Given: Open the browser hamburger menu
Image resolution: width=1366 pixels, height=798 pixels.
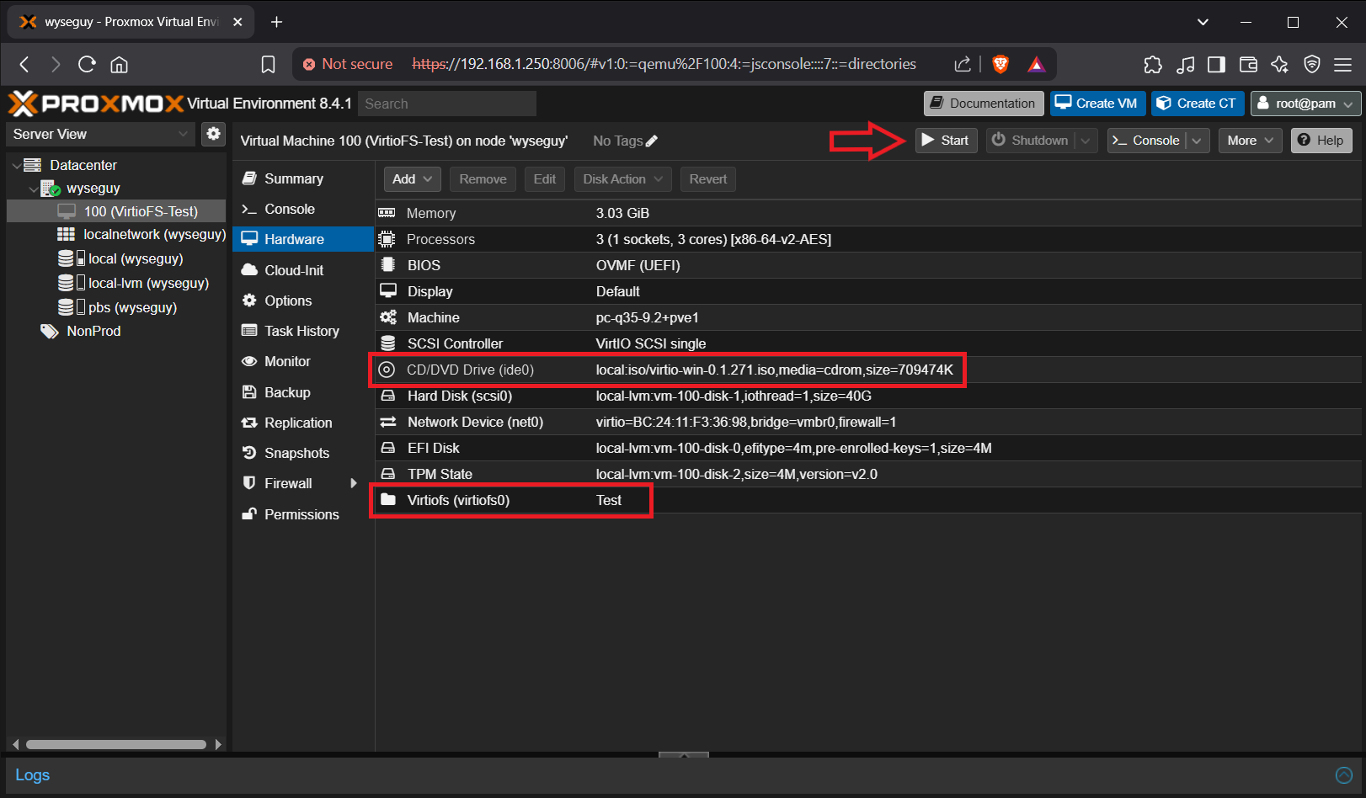Looking at the screenshot, I should [1343, 64].
